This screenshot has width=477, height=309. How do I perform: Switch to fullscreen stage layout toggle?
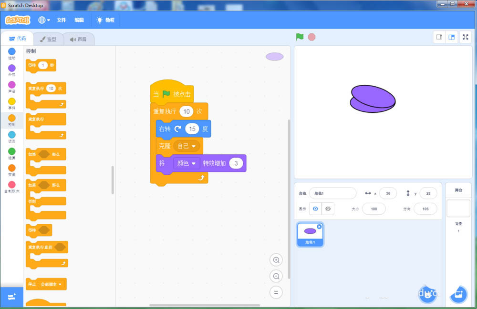465,37
